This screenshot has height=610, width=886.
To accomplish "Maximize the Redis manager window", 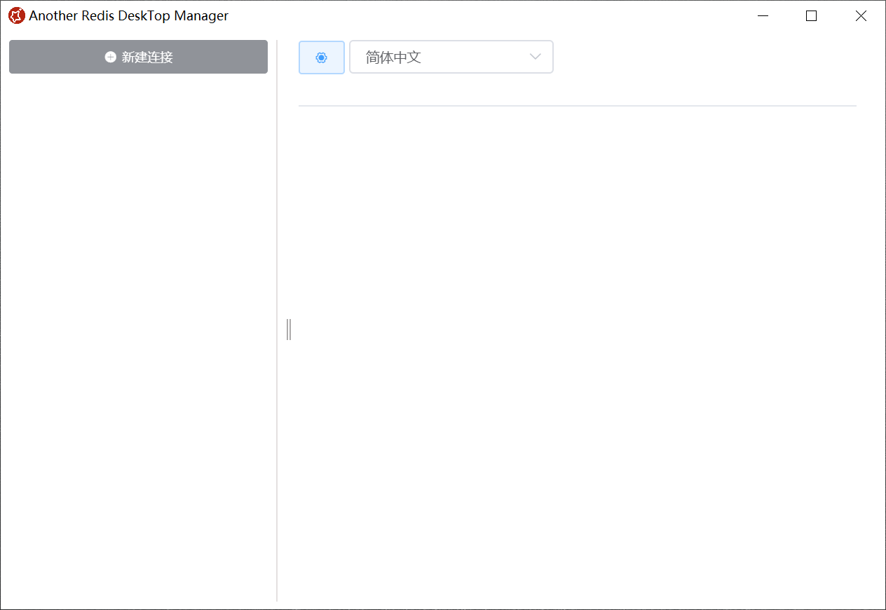I will (811, 15).
